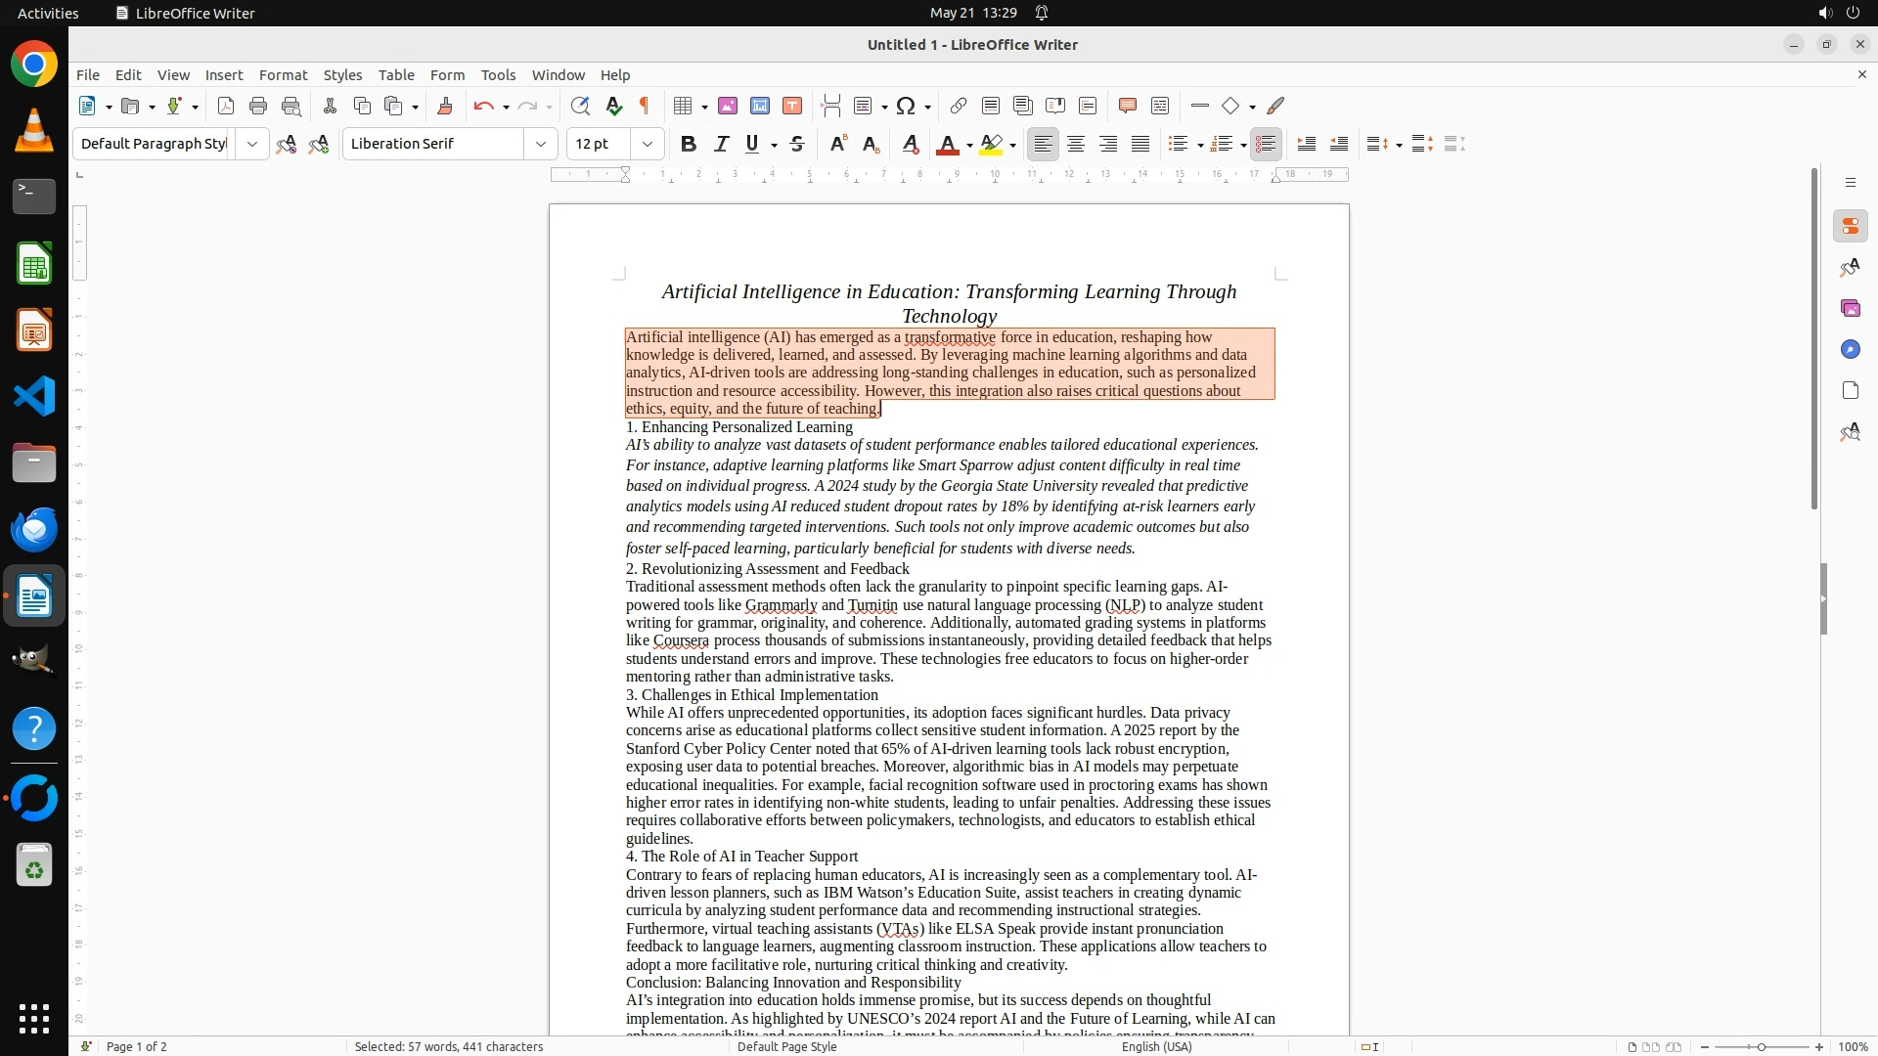Open the Format menu

[283, 75]
